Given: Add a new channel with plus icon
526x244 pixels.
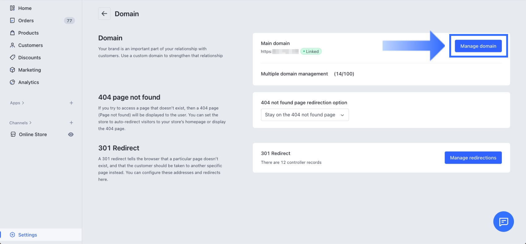Looking at the screenshot, I should 71,123.
